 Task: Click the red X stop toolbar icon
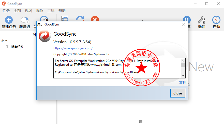tap(95, 19)
